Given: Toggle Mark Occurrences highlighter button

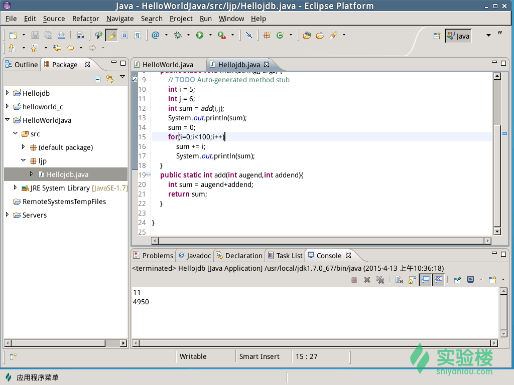Looking at the screenshot, I should point(112,36).
